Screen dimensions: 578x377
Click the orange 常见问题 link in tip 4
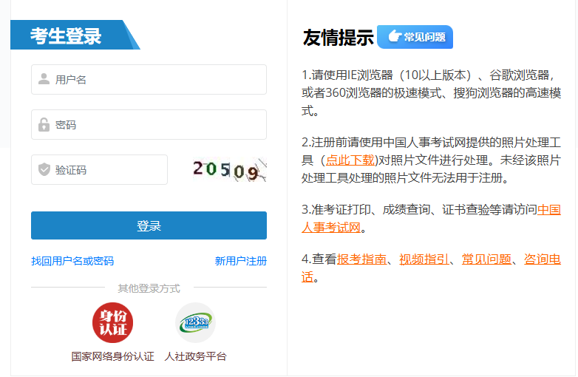click(486, 259)
